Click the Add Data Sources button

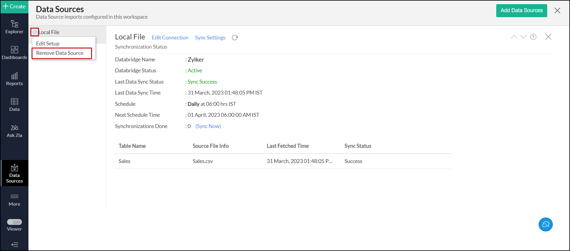521,10
